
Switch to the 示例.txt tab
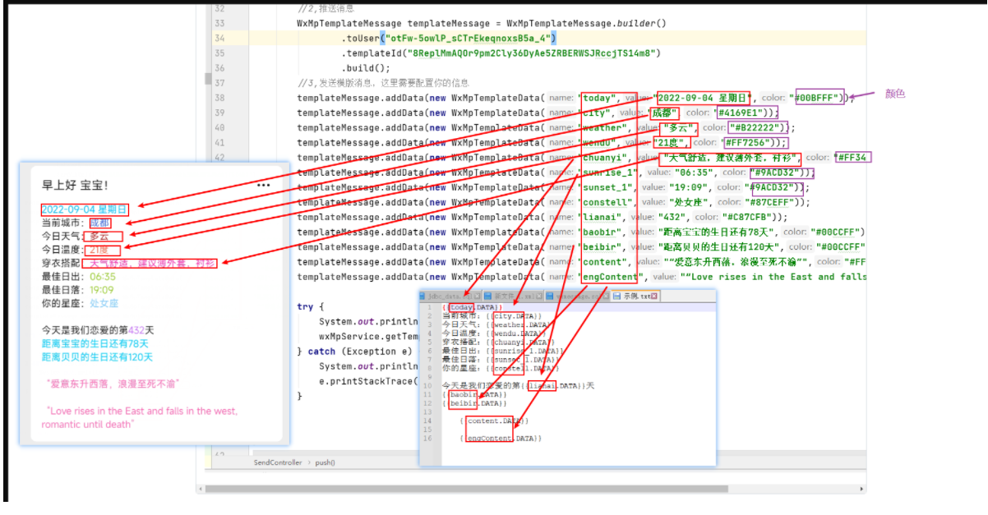(635, 296)
